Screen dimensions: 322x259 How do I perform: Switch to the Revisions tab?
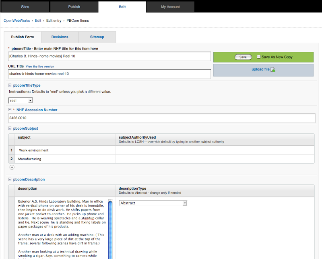pyautogui.click(x=60, y=37)
